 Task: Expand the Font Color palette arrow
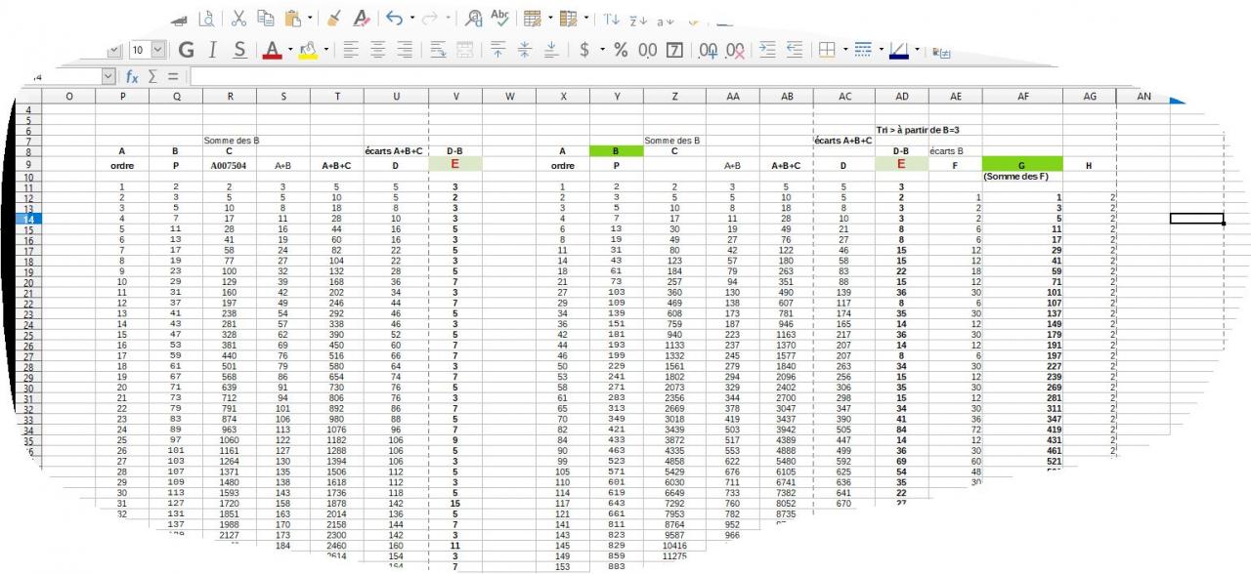point(289,49)
